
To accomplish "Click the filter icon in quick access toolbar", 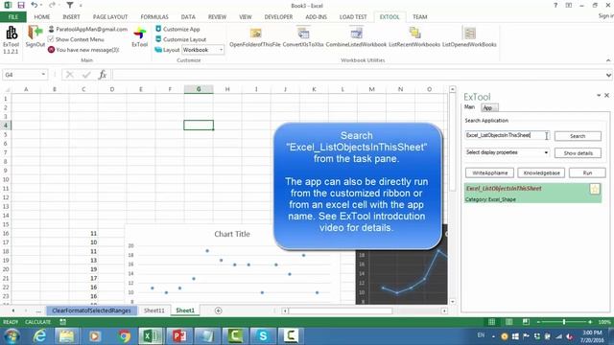I will [70, 5].
